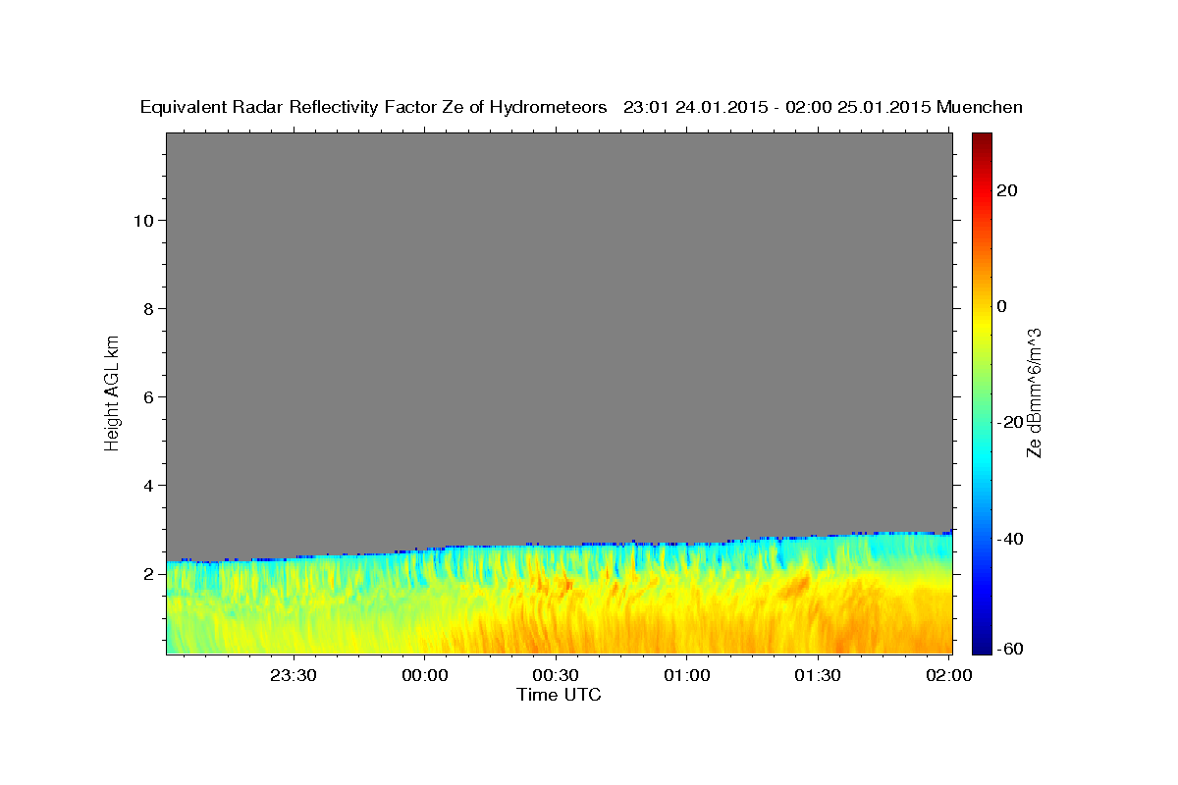Click the 00:30 time tick label
The height and width of the screenshot is (785, 1178).
click(x=556, y=675)
